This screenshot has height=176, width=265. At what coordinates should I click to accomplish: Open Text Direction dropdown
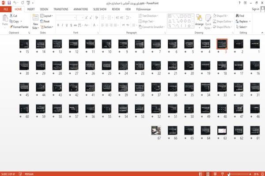pos(148,16)
